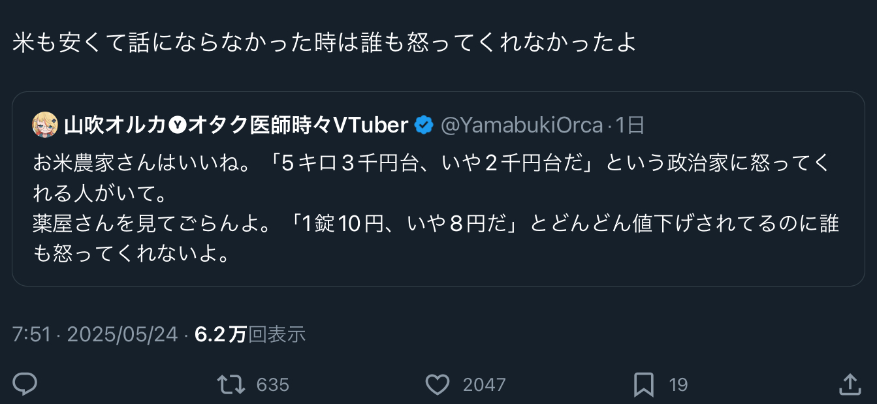
Task: View the 6.2万 view count analytics
Action: tap(220, 334)
